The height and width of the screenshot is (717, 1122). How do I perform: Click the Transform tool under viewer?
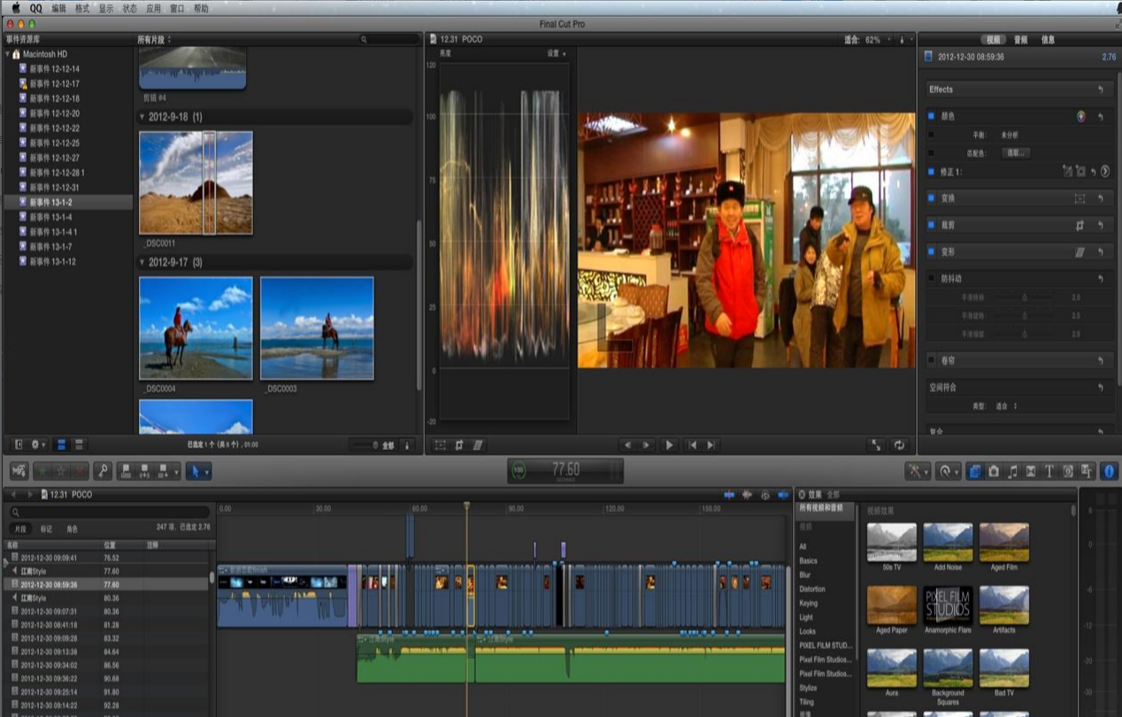click(x=441, y=445)
